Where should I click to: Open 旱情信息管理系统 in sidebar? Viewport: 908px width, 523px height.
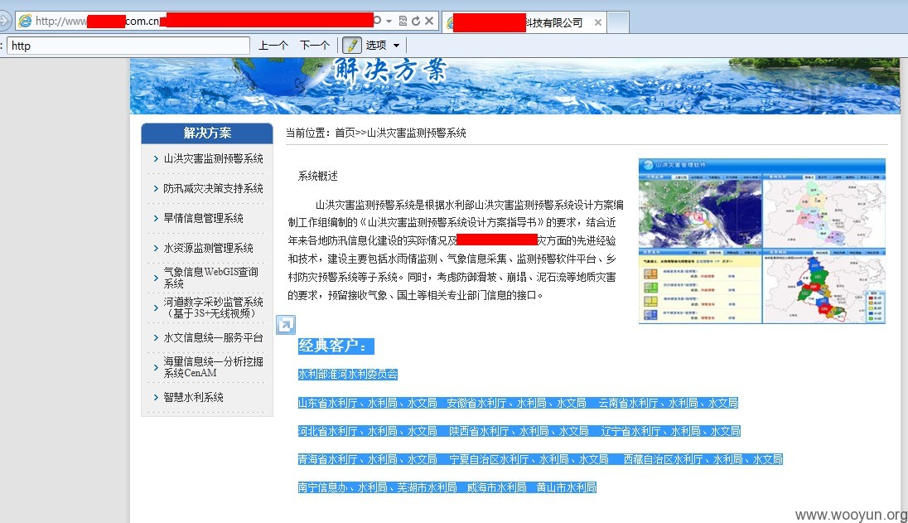coord(203,218)
